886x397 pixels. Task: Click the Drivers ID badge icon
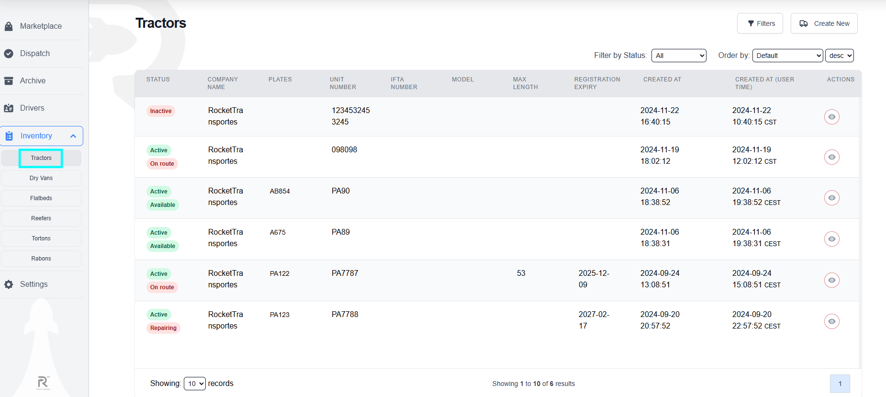pos(9,108)
